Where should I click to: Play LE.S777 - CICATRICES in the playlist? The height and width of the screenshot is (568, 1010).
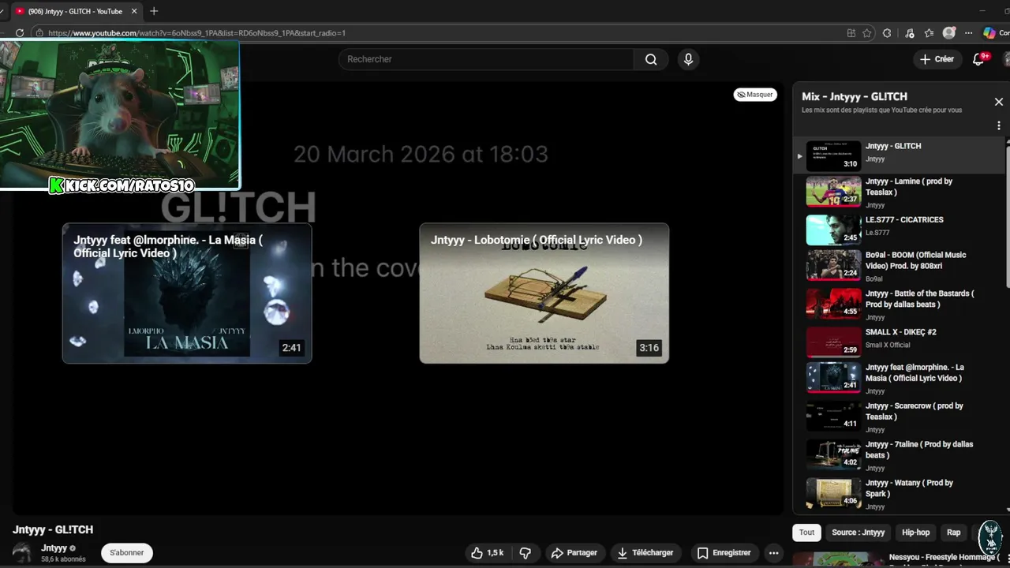tap(900, 230)
